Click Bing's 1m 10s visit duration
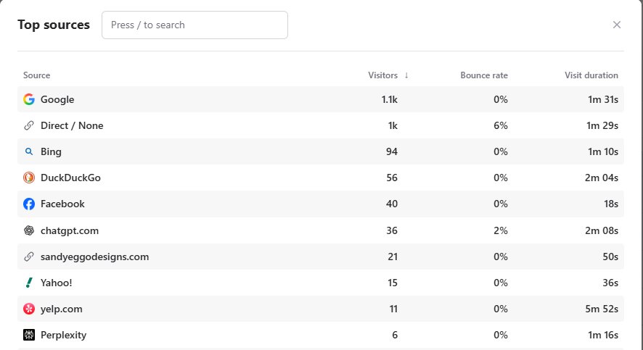 pos(603,152)
